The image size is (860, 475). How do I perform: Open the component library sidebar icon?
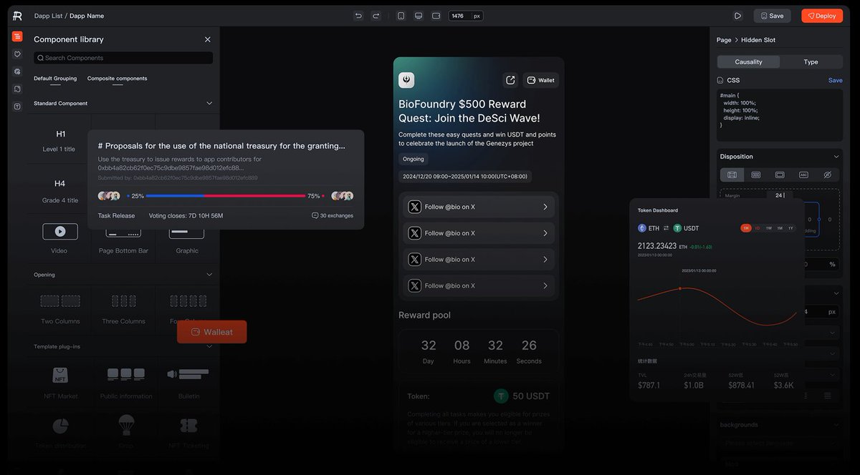[x=17, y=36]
